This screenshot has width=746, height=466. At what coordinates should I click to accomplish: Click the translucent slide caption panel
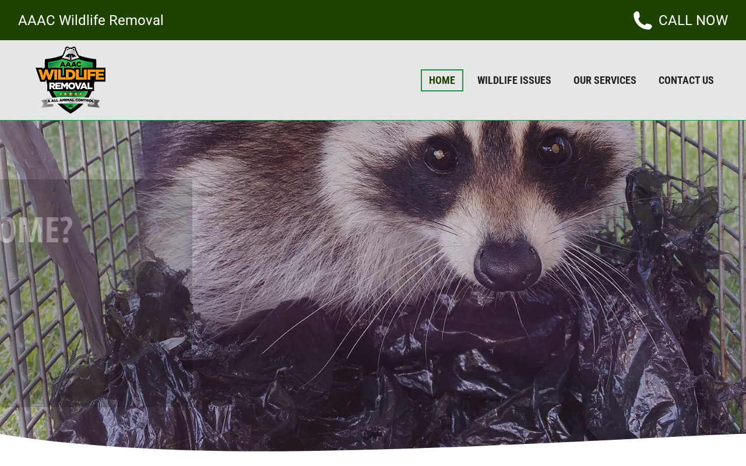click(96, 292)
